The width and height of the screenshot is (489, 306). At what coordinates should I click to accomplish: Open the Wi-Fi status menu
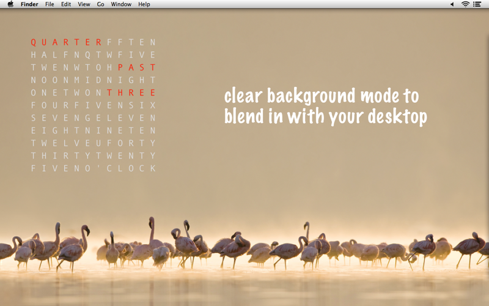465,4
